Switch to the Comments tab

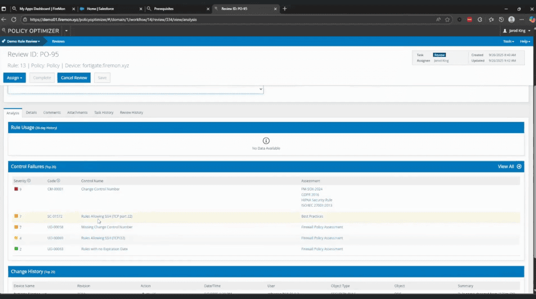pos(52,113)
